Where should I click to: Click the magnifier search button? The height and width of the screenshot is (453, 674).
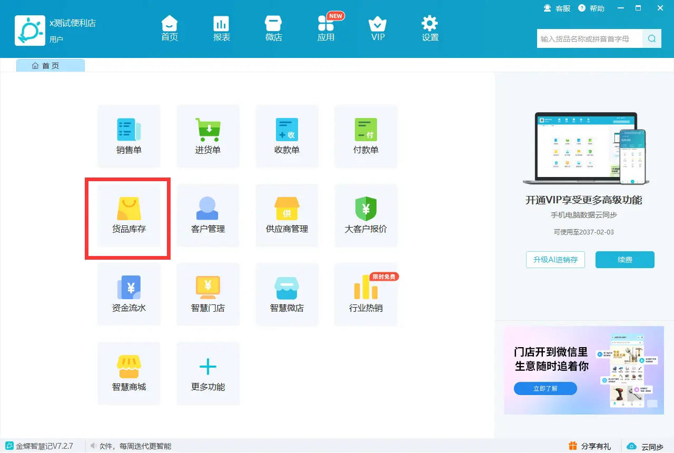tap(652, 38)
